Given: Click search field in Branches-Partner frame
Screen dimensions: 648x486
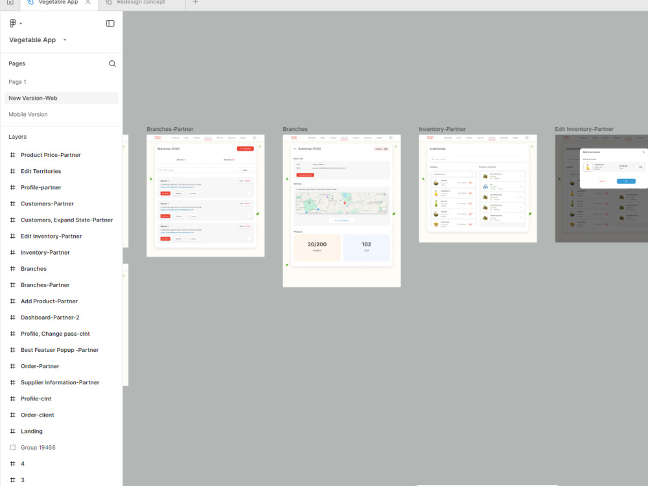Looking at the screenshot, I should pos(196,170).
